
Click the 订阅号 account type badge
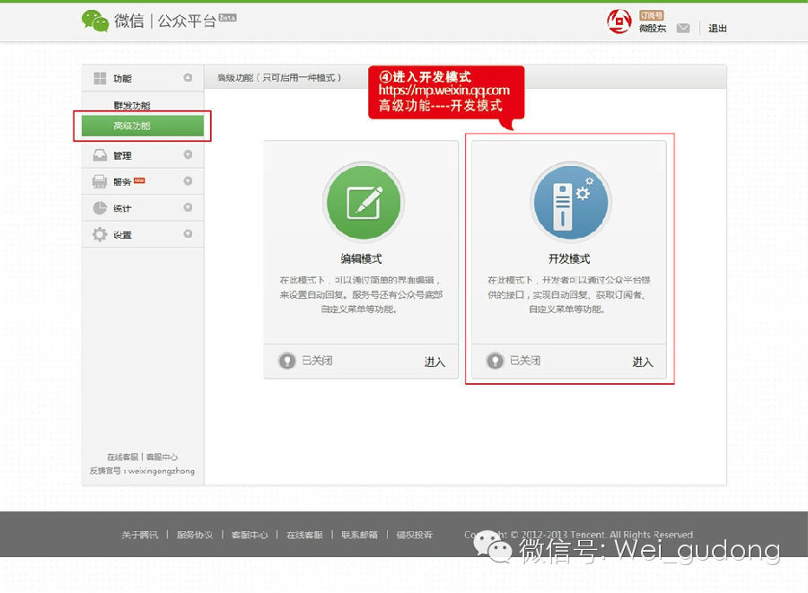(652, 15)
